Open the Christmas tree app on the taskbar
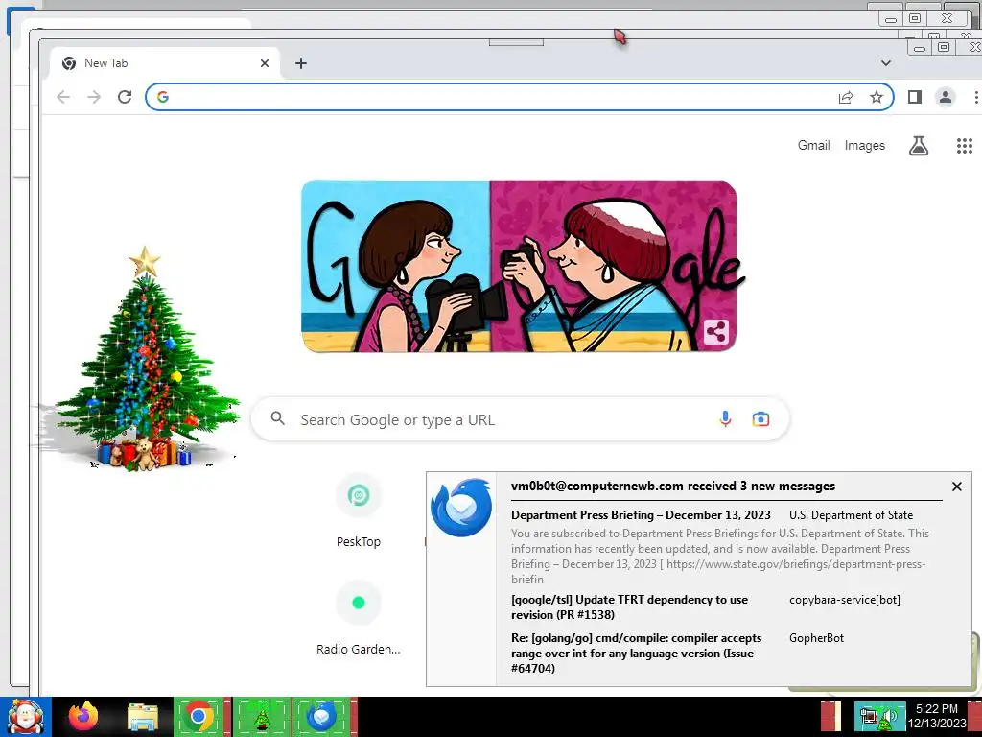Screen dimensions: 982x737 click(x=261, y=718)
